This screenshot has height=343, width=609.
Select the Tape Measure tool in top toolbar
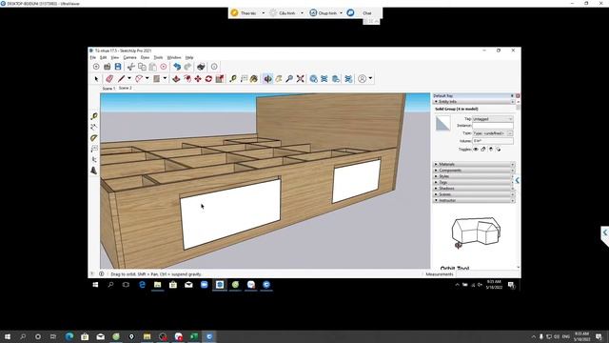pyautogui.click(x=233, y=79)
